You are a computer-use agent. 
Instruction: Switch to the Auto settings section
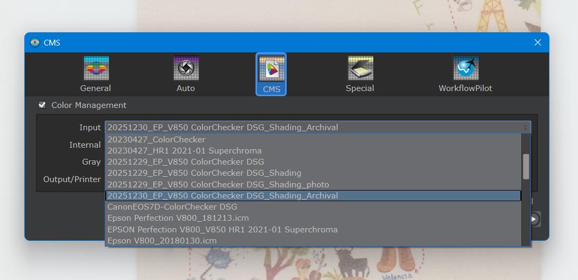point(186,74)
